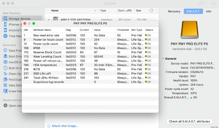Screen dimensions: 219x128
Task: Open Android Devices sidebar entry
Action: pos(13,30)
